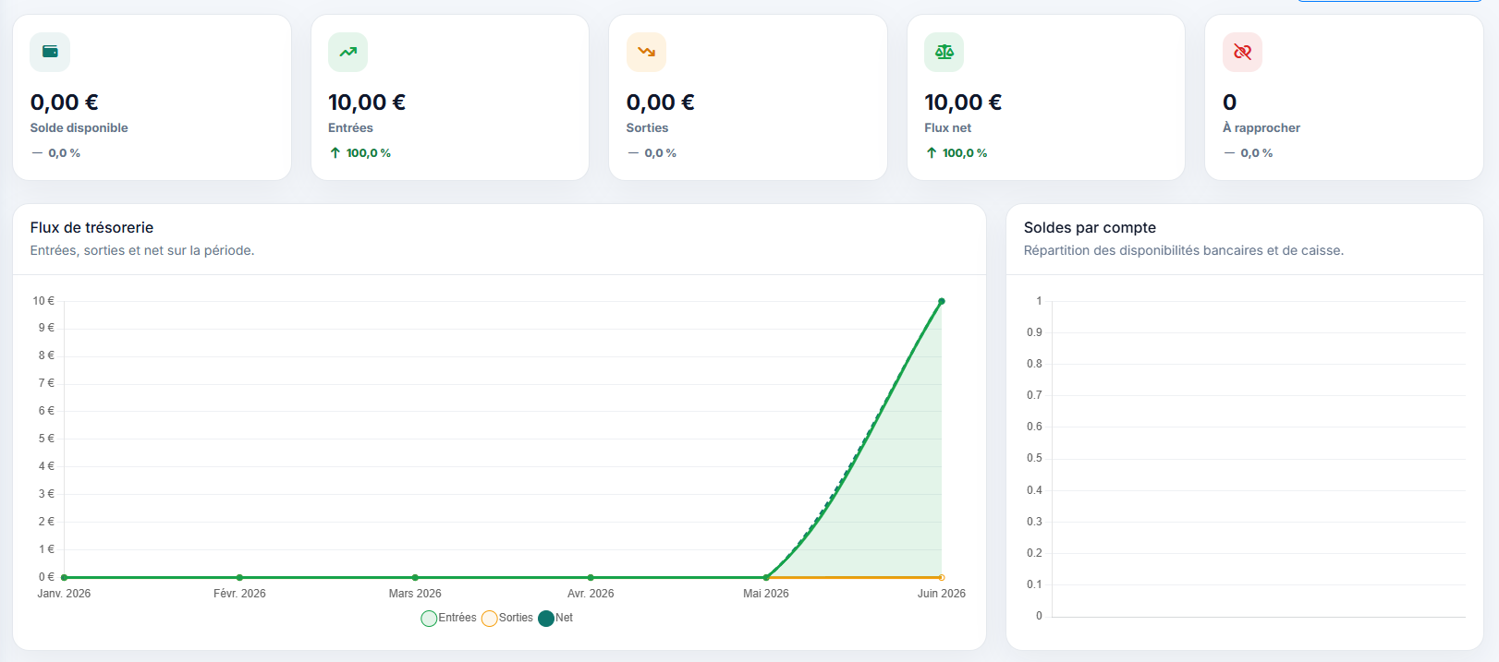The height and width of the screenshot is (662, 1499).
Task: Click the Févr. 2026 data point on the chart
Action: (x=239, y=577)
